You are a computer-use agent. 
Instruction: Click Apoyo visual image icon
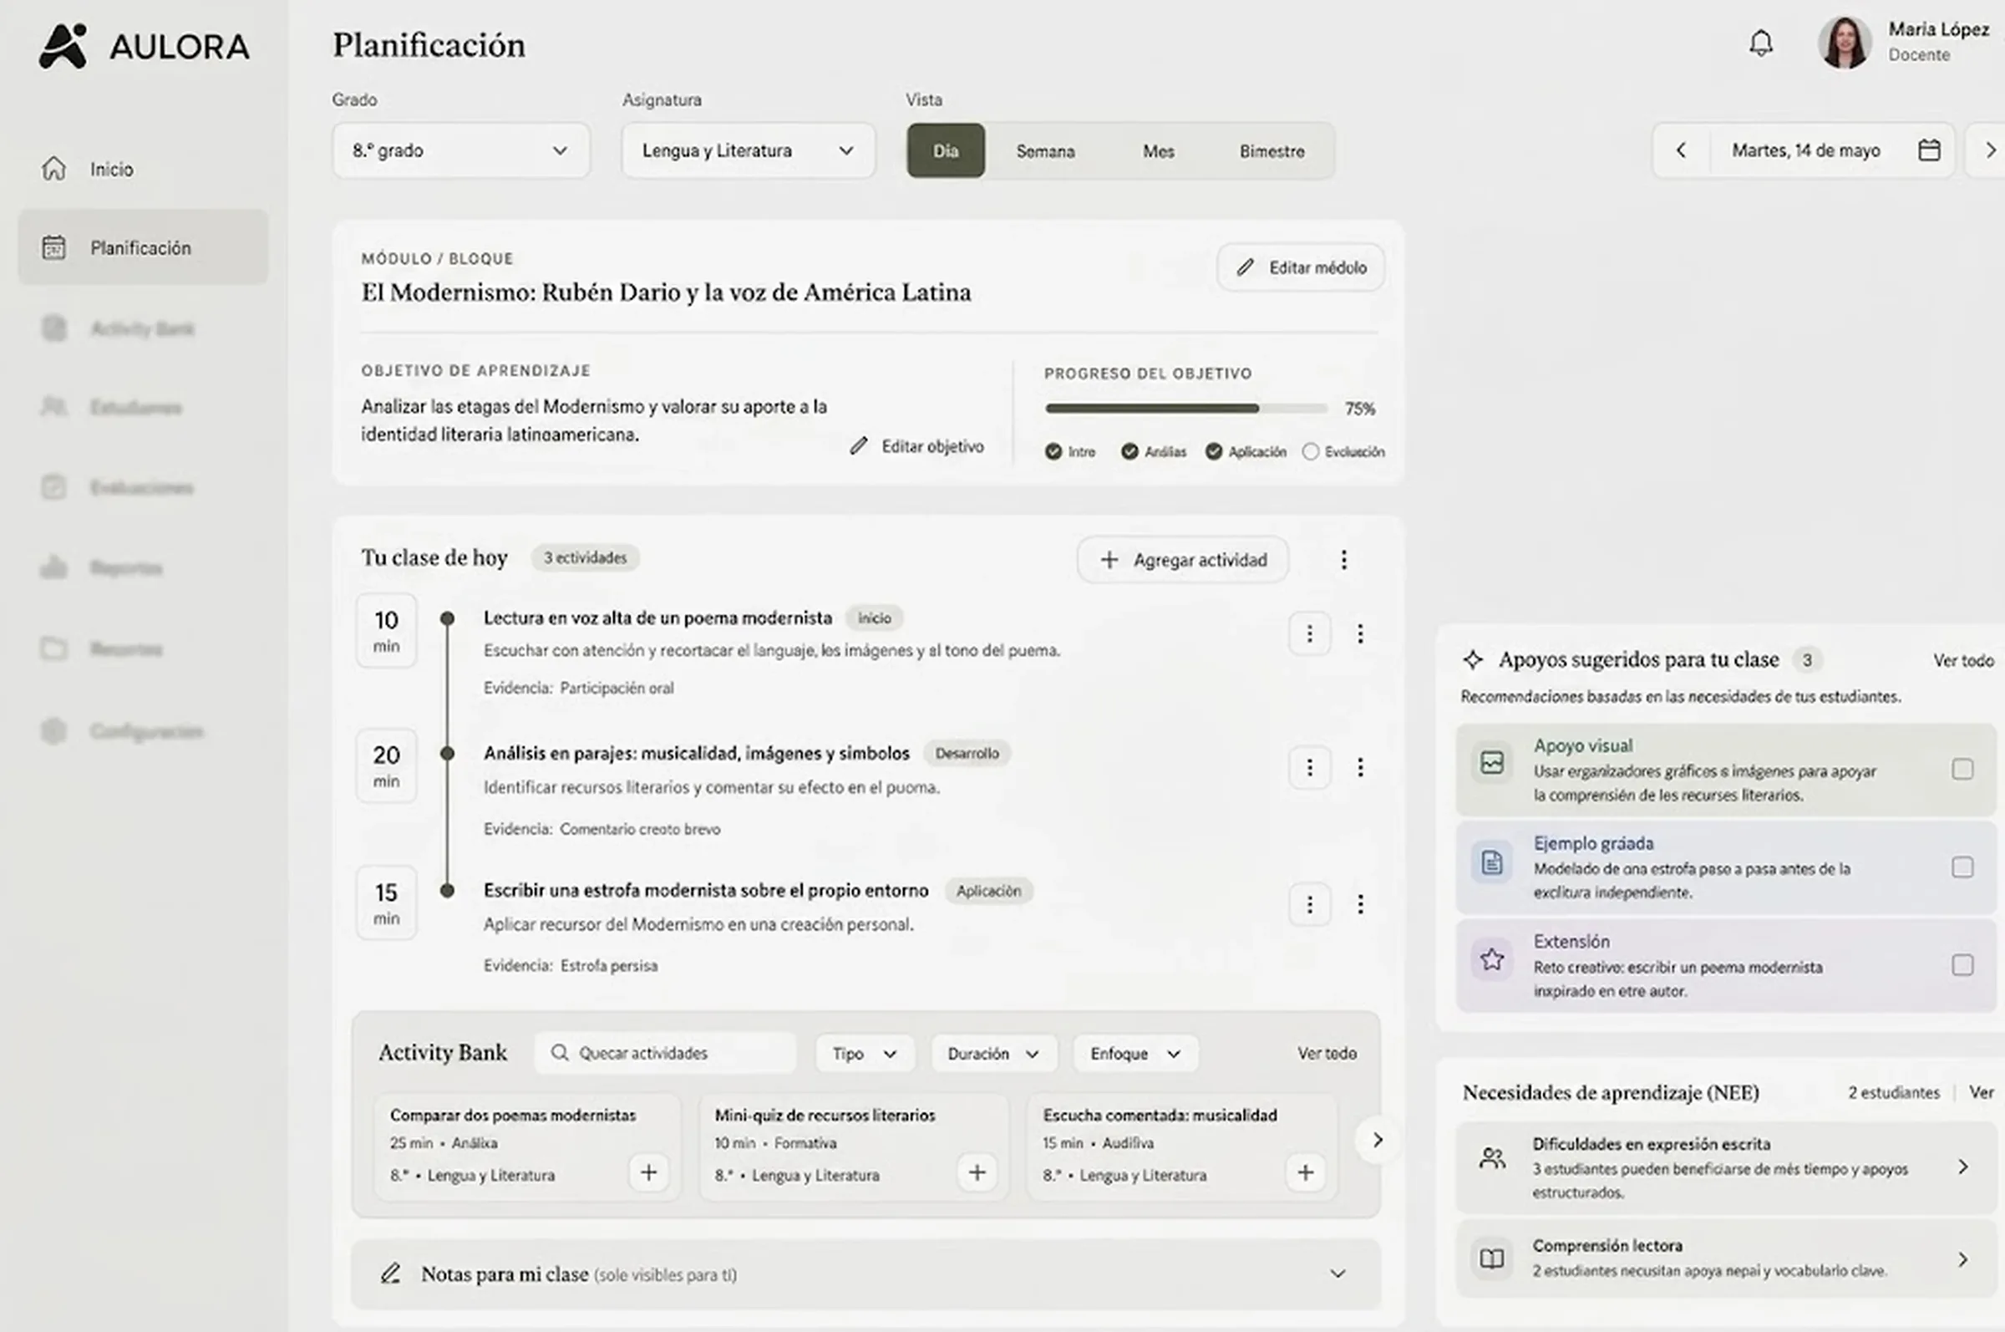click(1492, 763)
